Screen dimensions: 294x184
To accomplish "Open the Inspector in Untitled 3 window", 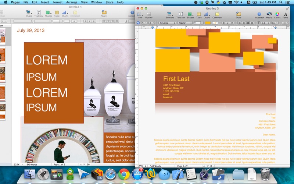I will point(259,14).
